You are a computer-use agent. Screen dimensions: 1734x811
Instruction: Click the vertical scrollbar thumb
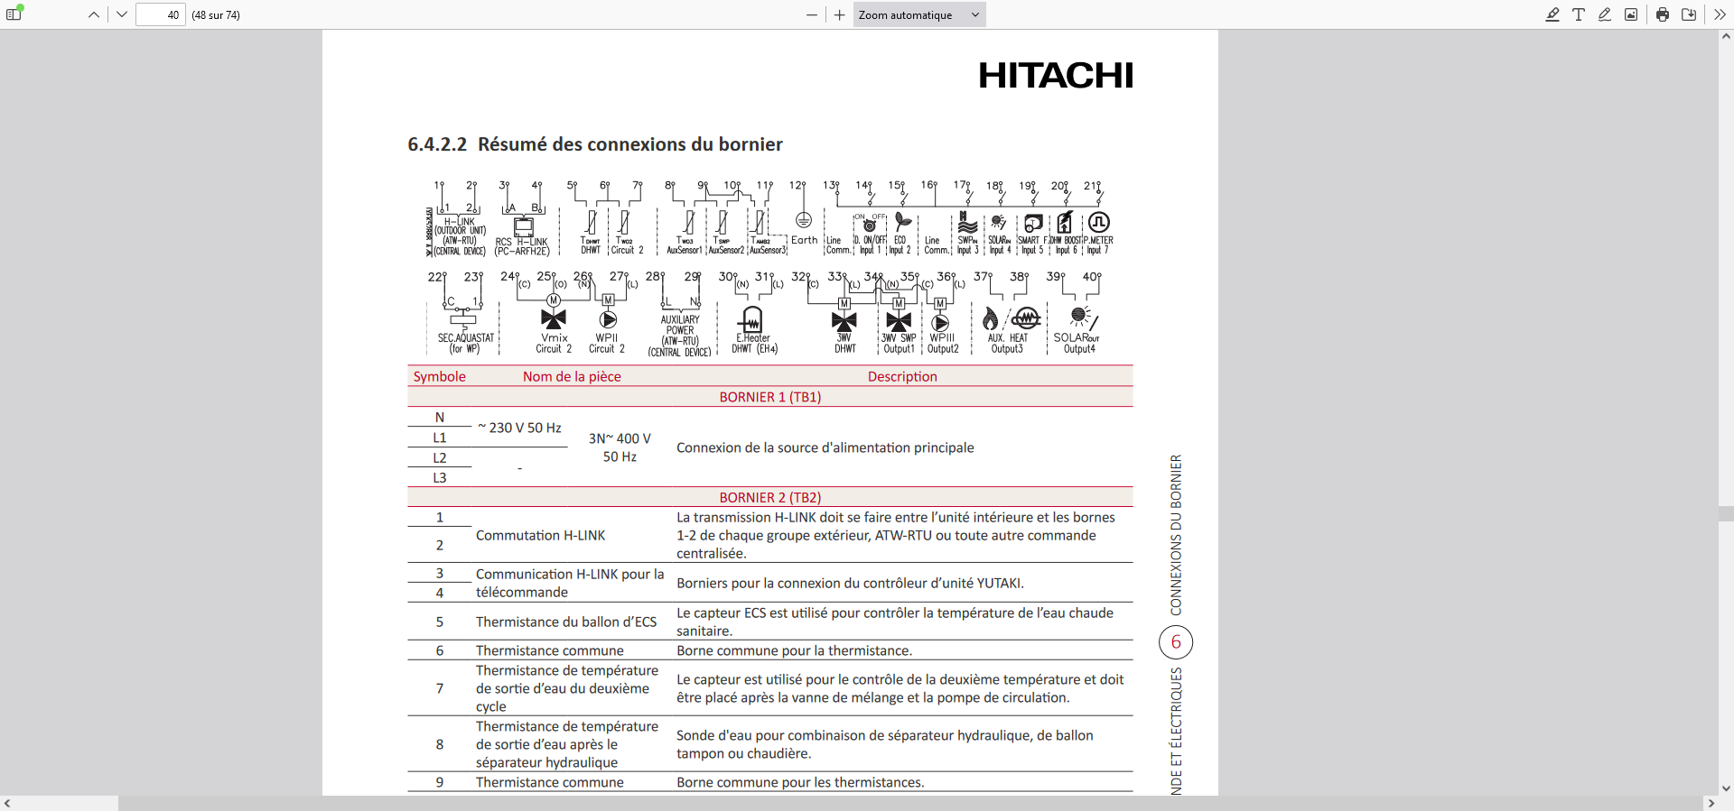[1726, 513]
